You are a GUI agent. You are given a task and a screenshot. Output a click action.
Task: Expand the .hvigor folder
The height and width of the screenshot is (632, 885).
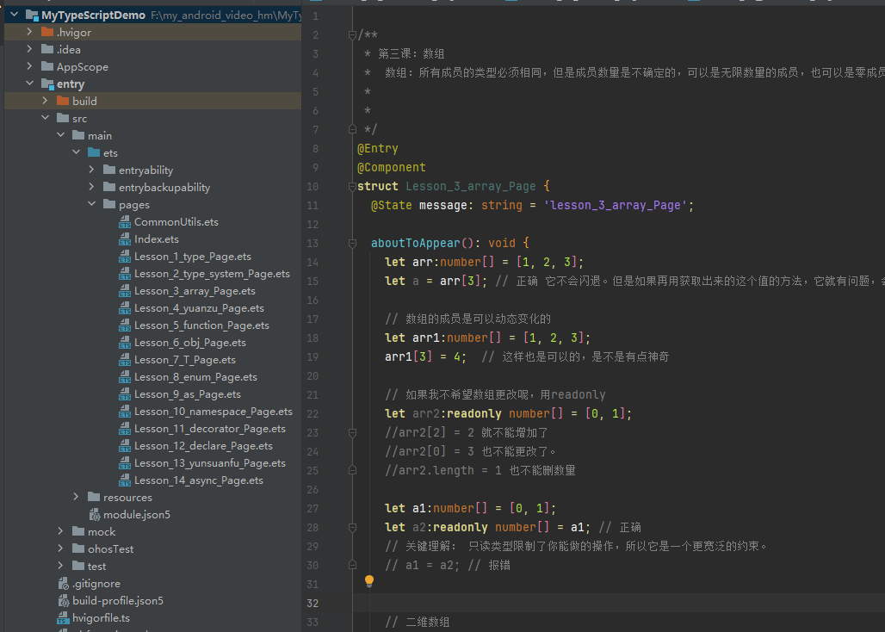pos(29,32)
